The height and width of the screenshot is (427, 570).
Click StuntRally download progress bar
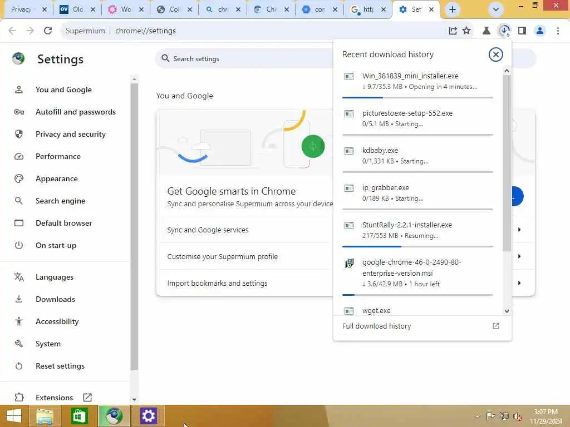pyautogui.click(x=417, y=246)
